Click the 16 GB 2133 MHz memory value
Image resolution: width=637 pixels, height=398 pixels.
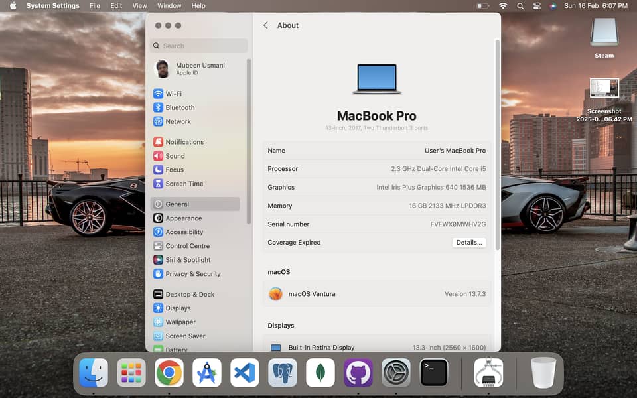(447, 206)
